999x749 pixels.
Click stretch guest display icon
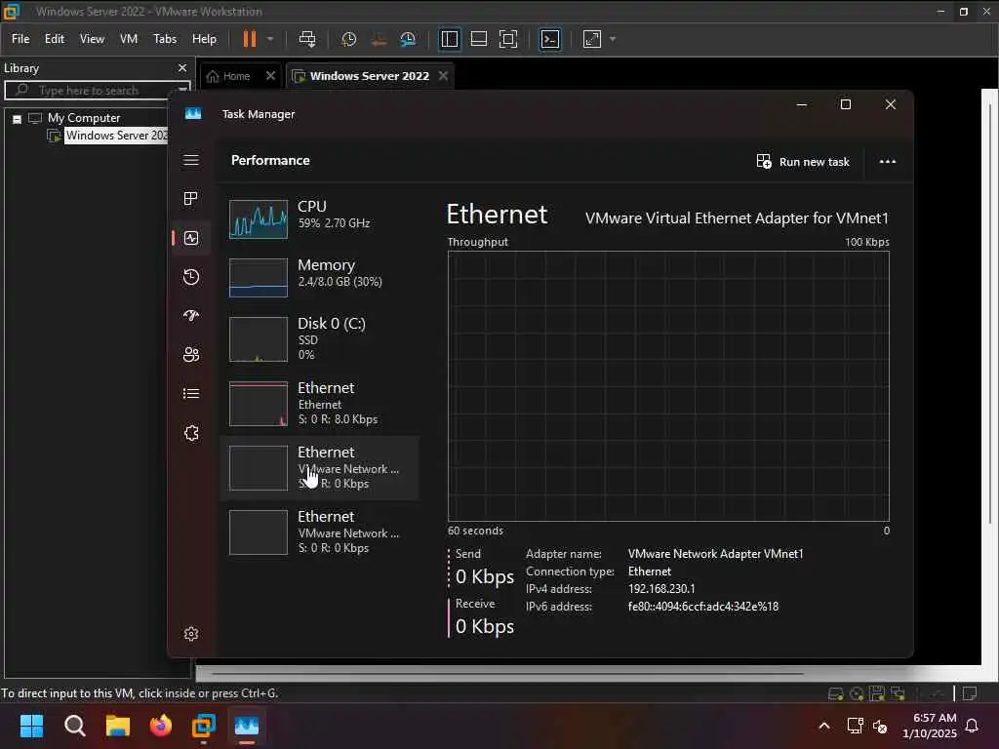click(x=592, y=39)
